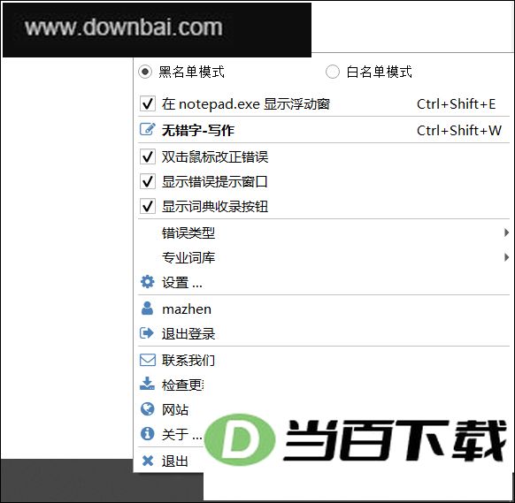This screenshot has height=503, width=515.
Task: Select the 白名单模式 radio button
Action: 333,72
